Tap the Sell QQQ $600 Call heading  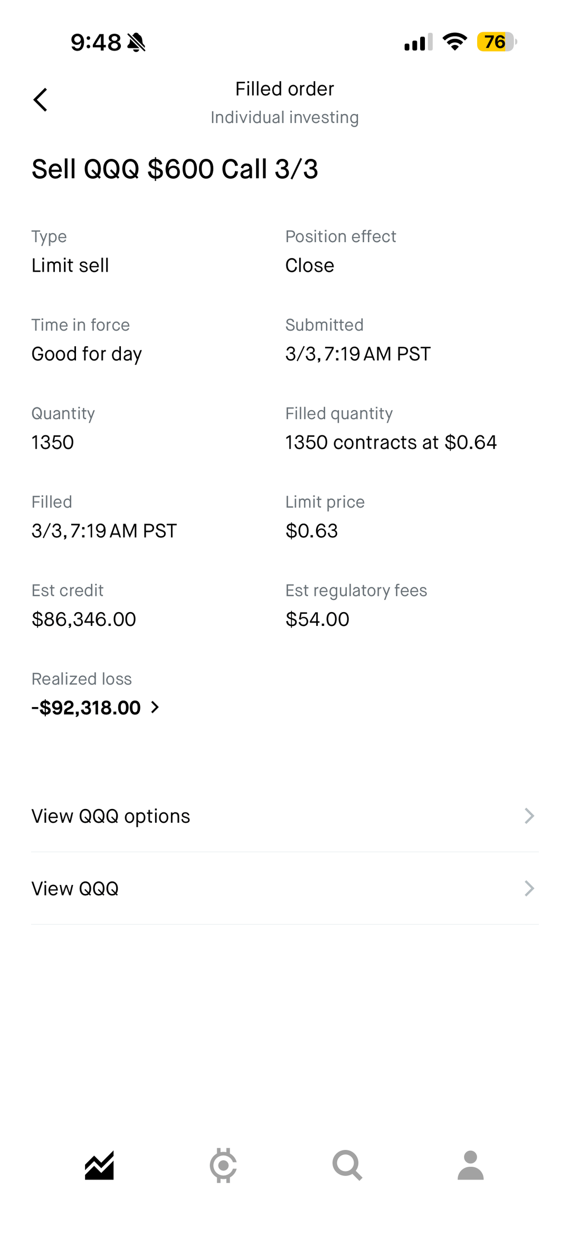[x=175, y=169]
